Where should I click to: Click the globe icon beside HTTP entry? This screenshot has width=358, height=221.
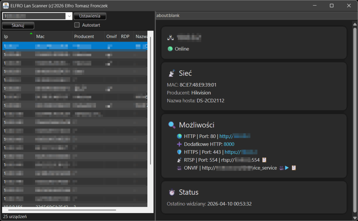coord(179,136)
